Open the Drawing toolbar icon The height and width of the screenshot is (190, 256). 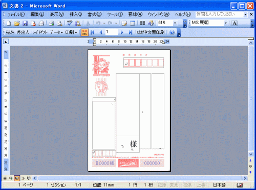tap(151, 23)
